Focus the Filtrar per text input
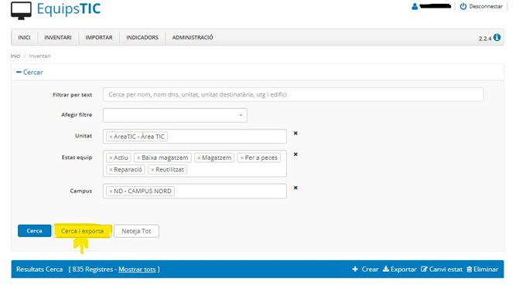Screen dimensions: 519x285 pyautogui.click(x=293, y=94)
